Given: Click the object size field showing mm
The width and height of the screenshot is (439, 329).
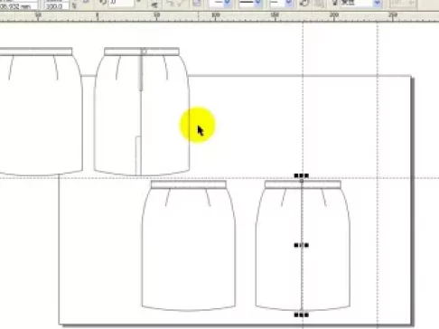Looking at the screenshot, I should coord(19,5).
